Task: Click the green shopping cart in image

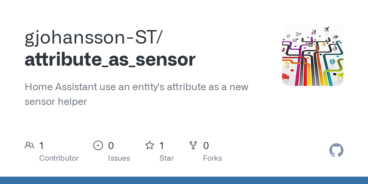Action: (340, 75)
